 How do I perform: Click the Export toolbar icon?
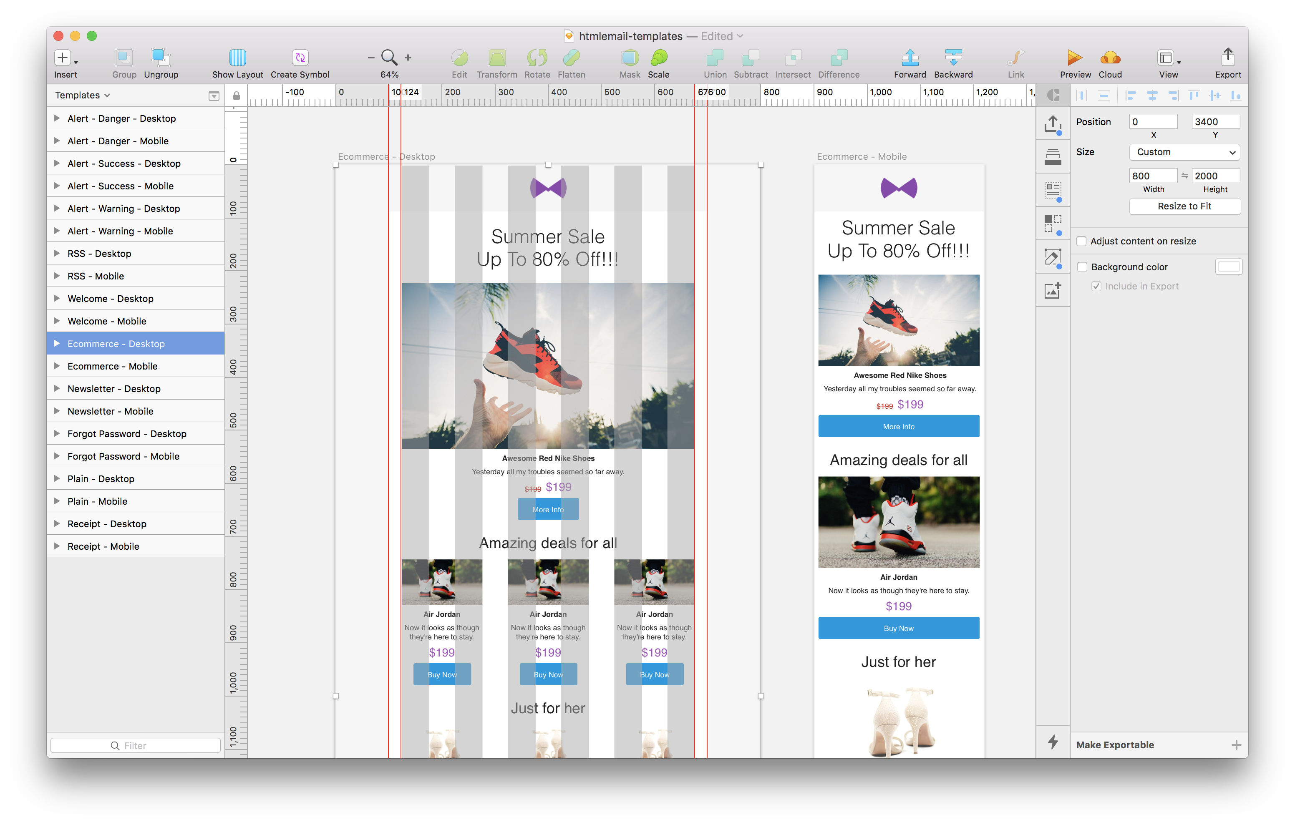point(1228,58)
